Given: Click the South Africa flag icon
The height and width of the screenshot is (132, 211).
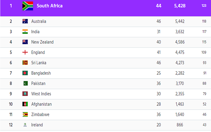Looking at the screenshot, I should [28, 6].
